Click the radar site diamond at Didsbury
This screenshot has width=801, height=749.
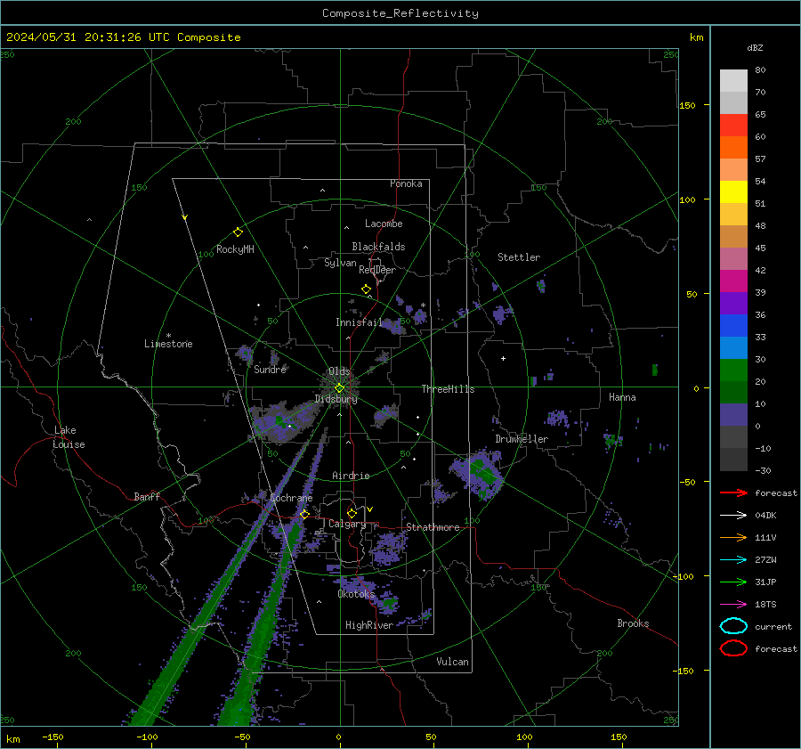[339, 388]
